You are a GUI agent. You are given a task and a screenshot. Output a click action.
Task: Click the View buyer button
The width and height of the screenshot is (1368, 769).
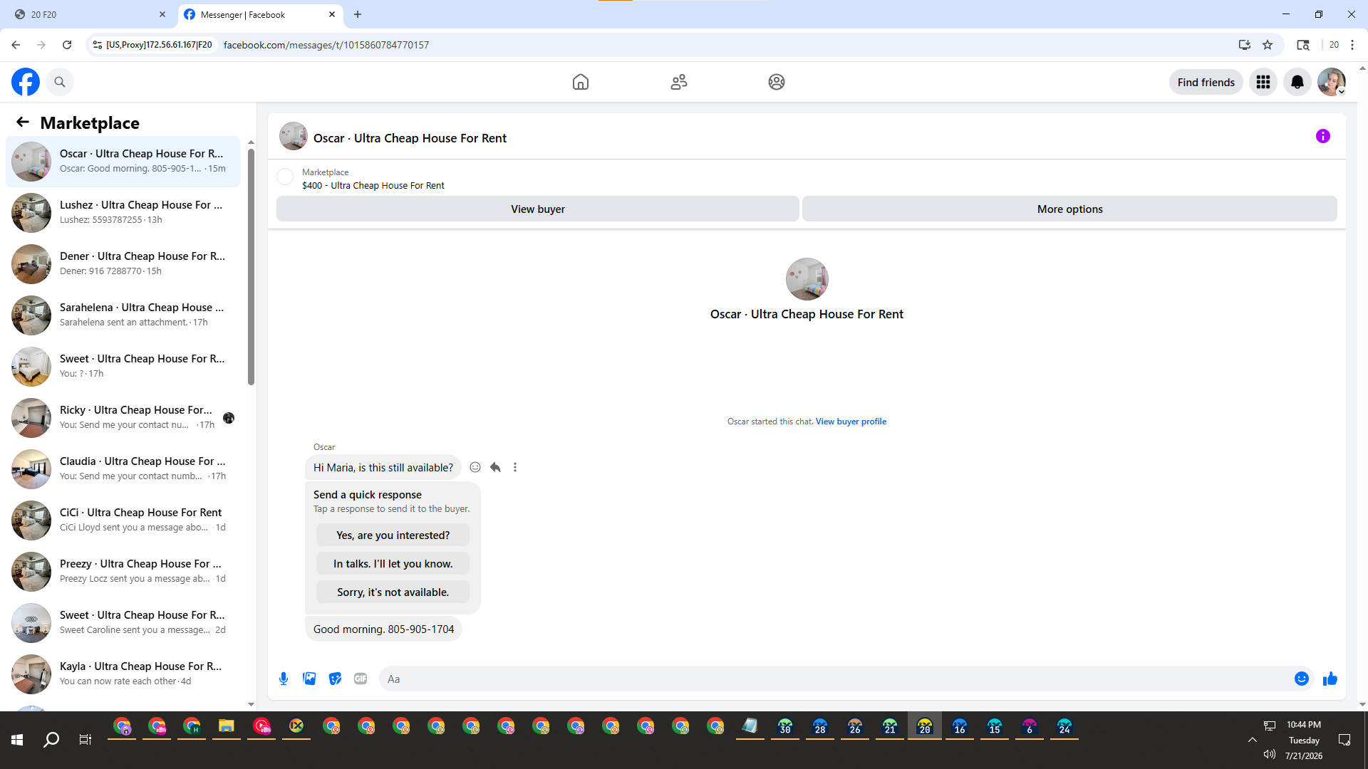click(538, 209)
